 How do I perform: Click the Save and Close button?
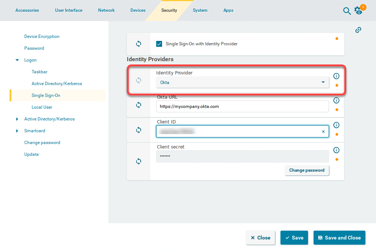(x=339, y=238)
